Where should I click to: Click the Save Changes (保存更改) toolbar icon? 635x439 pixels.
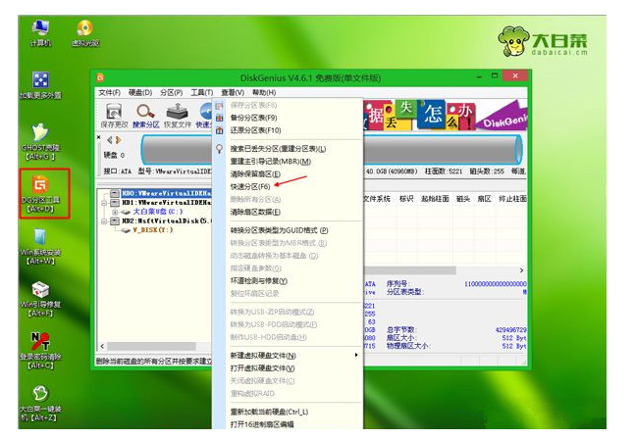[113, 115]
